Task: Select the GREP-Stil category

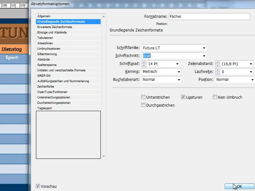Action: (68, 76)
